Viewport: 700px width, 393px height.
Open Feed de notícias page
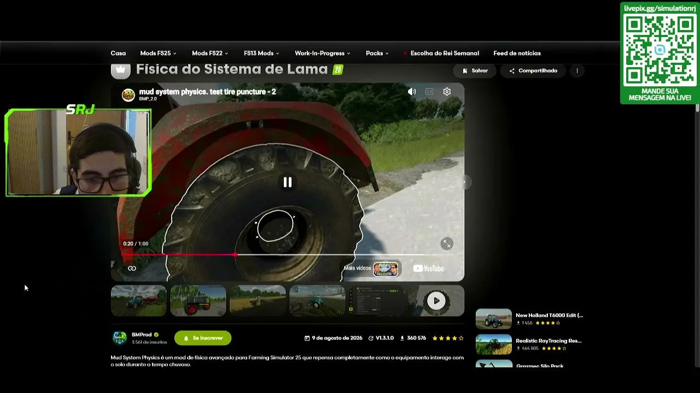click(x=517, y=53)
